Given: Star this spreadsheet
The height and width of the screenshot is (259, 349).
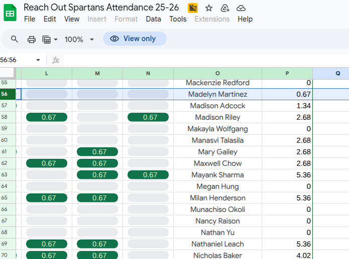Looking at the screenshot, I should [209, 8].
